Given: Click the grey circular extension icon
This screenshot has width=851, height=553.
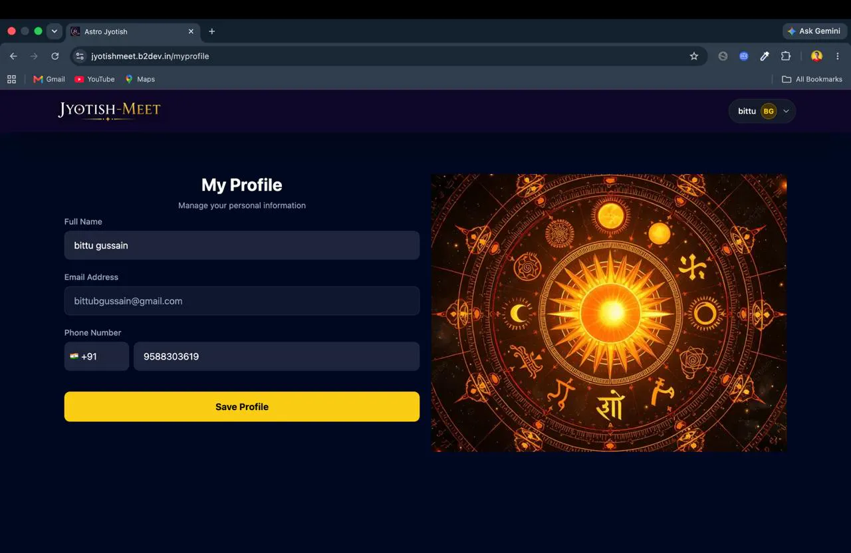Looking at the screenshot, I should coord(723,56).
